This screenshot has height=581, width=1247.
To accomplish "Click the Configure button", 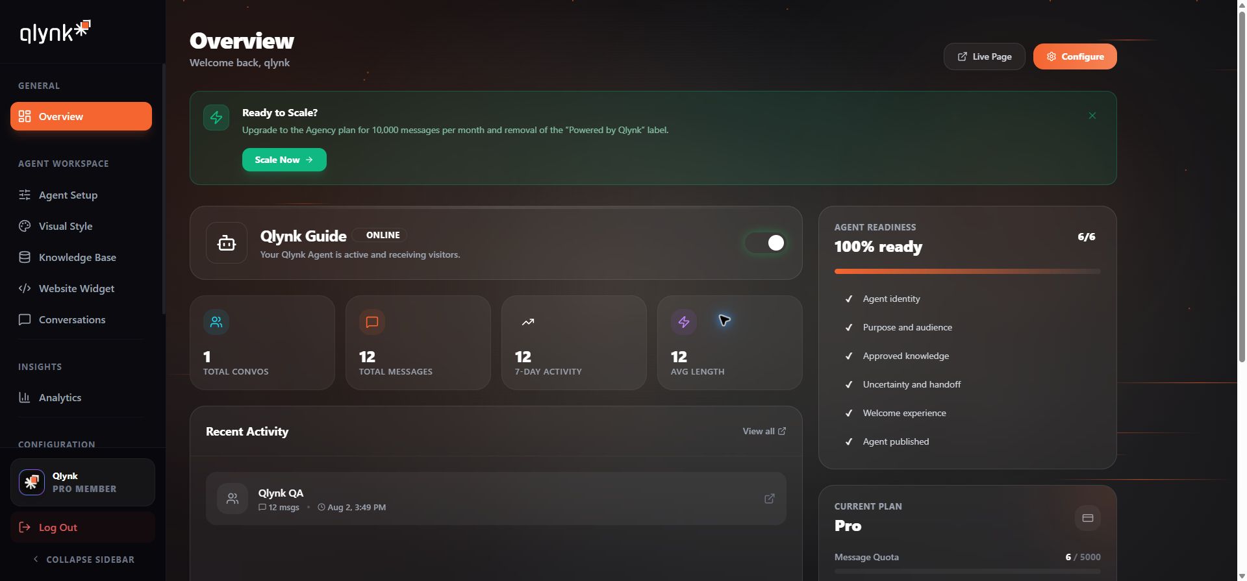I will (x=1075, y=56).
